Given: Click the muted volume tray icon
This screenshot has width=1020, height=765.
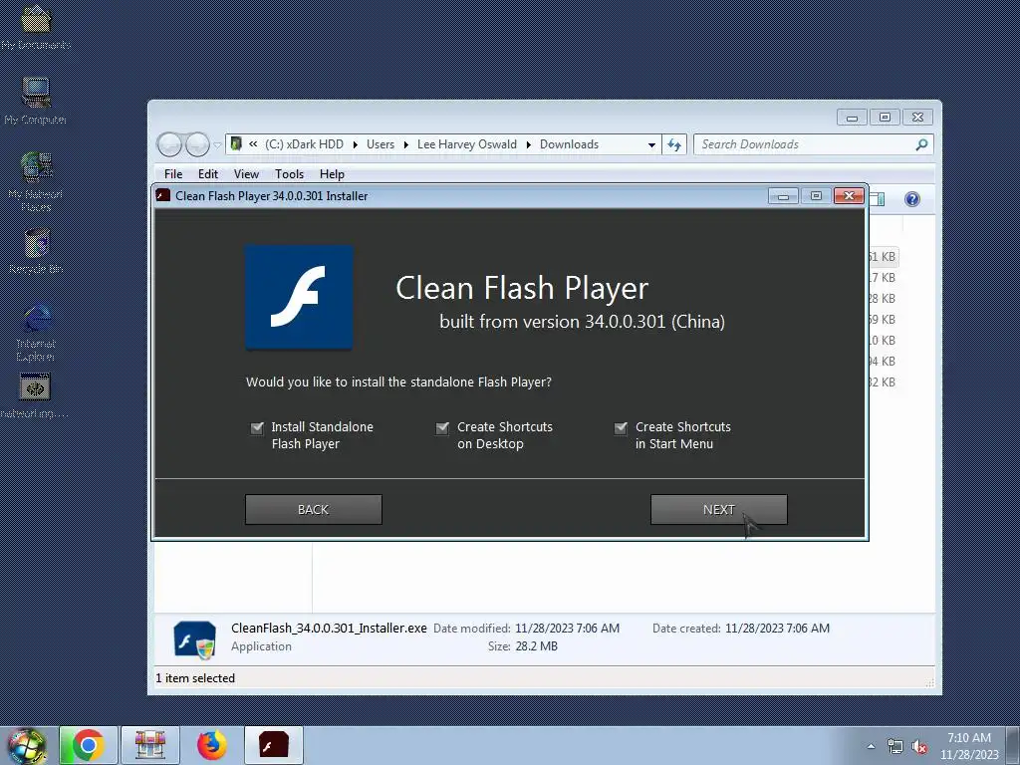Looking at the screenshot, I should [x=919, y=747].
